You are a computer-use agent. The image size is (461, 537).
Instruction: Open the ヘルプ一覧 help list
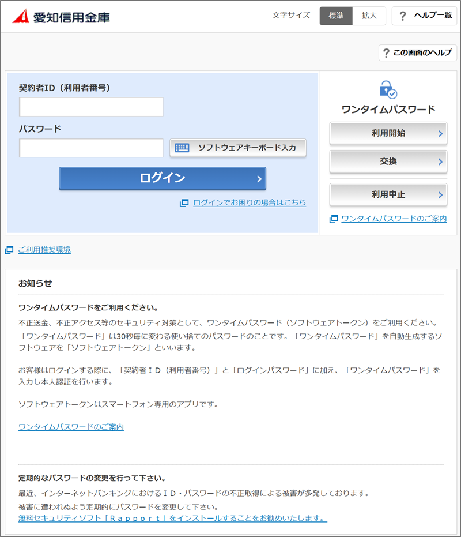424,16
